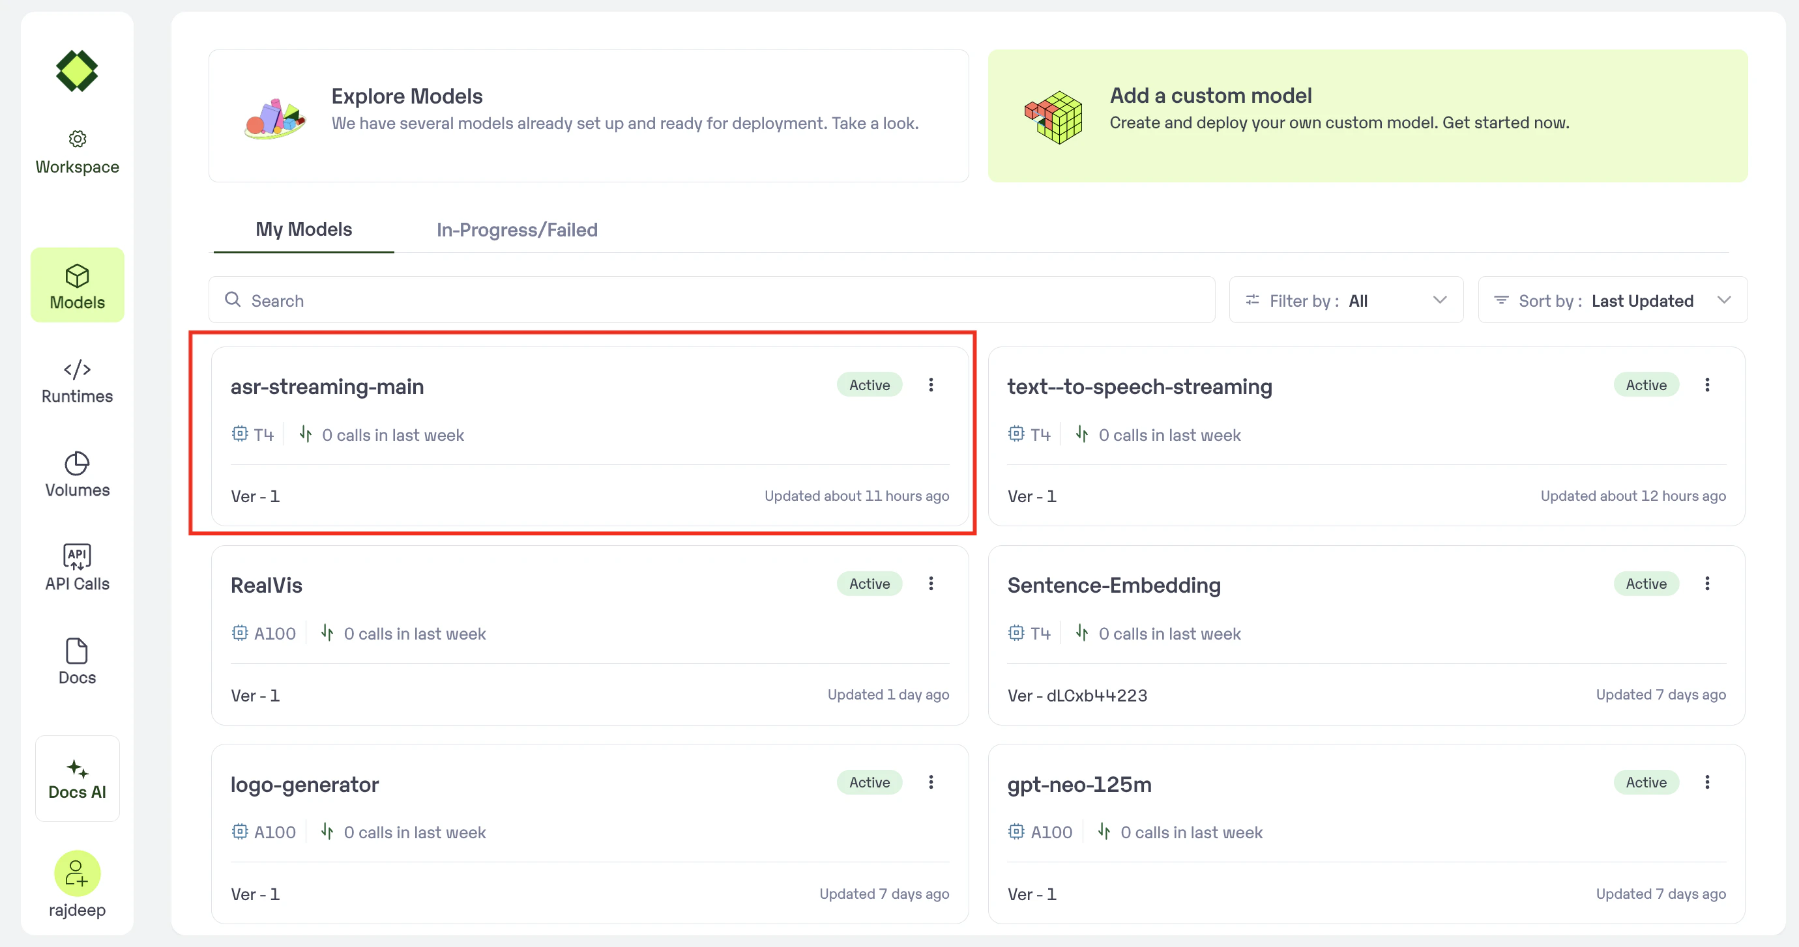Open options menu for asr-streaming-main
Viewport: 1799px width, 947px height.
point(931,384)
